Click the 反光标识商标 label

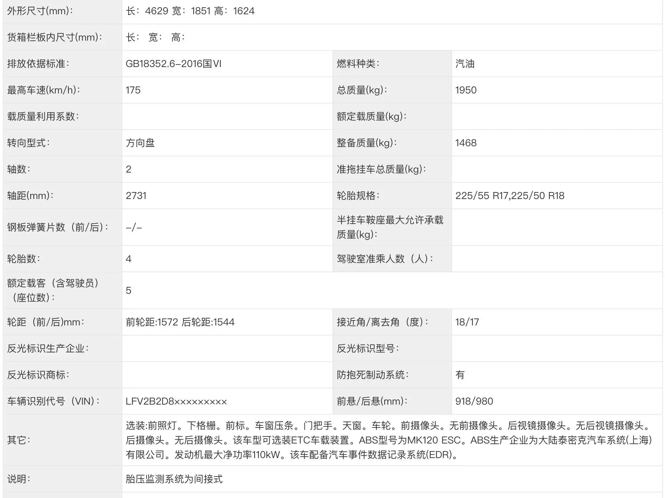coord(38,375)
